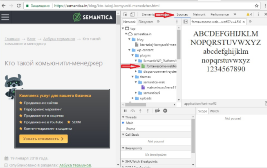The image size is (267, 168).
Task: Toggle pause on exceptions button
Action: pos(165,111)
